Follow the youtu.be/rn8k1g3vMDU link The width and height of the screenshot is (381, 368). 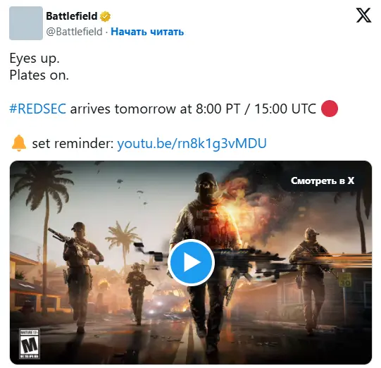[x=192, y=143]
